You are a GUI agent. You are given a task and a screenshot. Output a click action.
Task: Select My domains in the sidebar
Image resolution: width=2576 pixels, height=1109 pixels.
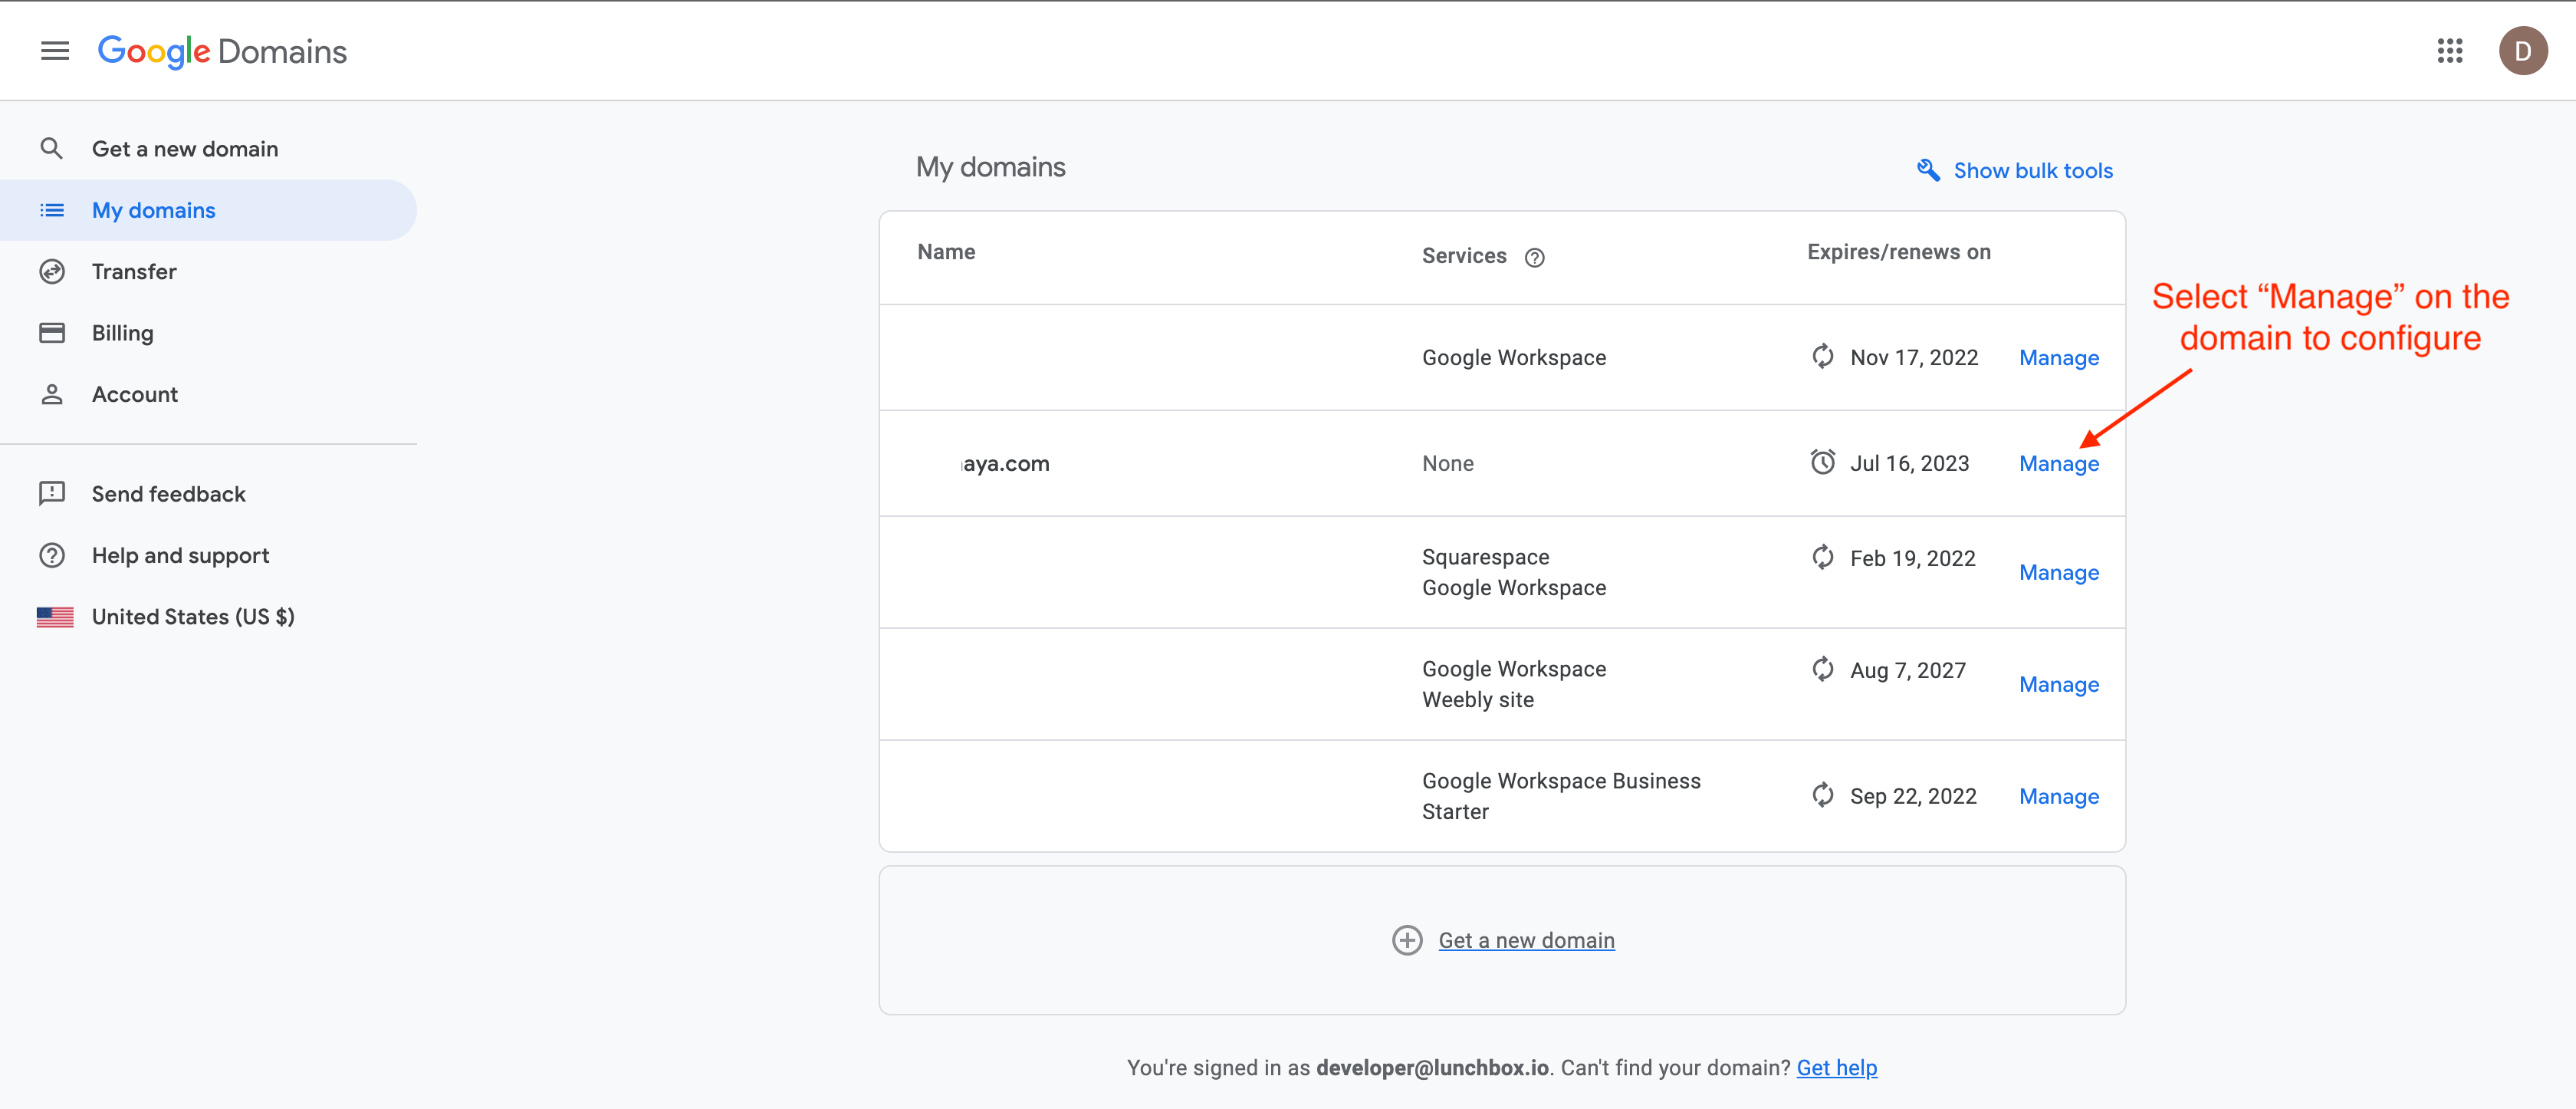click(x=208, y=210)
